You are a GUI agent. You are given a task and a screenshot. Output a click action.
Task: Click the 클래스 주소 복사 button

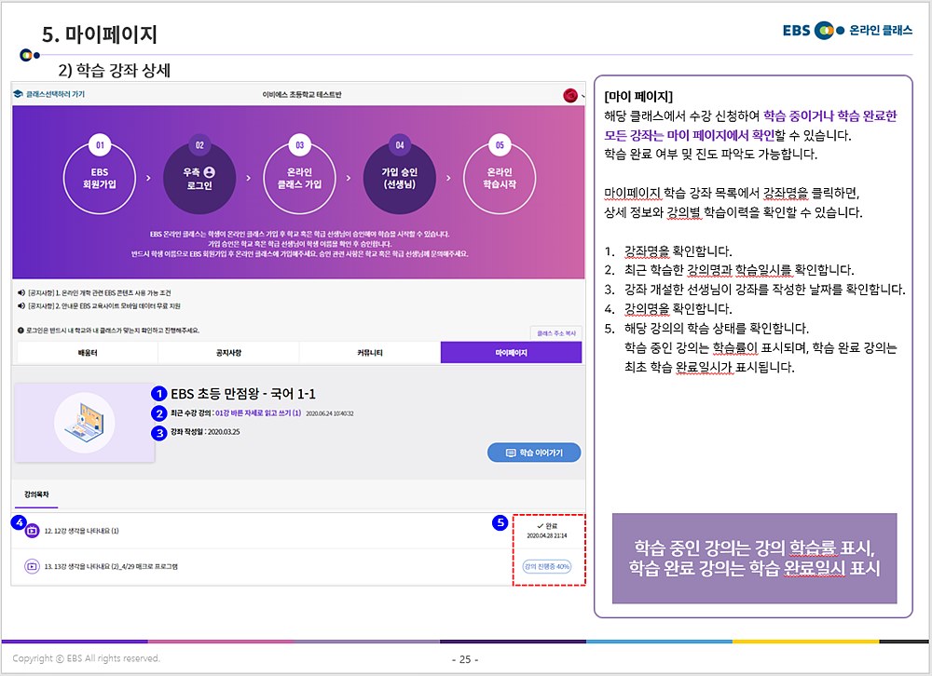(x=555, y=333)
